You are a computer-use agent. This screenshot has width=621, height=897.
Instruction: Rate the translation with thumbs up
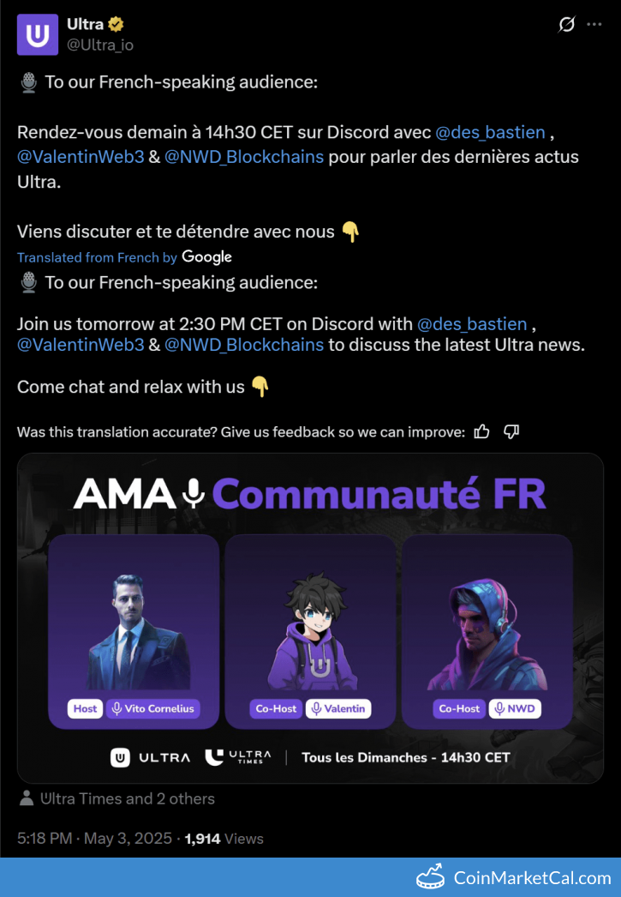pyautogui.click(x=481, y=432)
